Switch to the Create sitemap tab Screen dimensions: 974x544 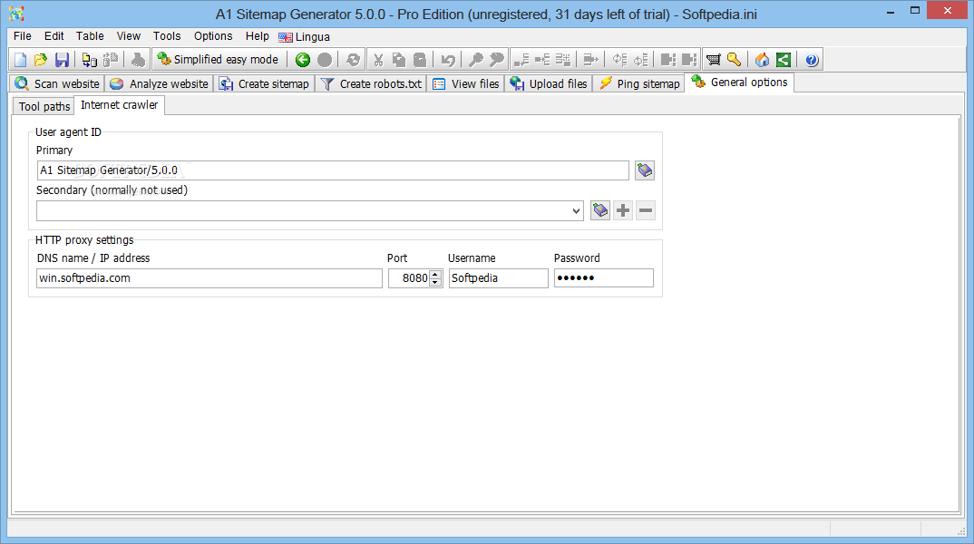click(x=264, y=83)
